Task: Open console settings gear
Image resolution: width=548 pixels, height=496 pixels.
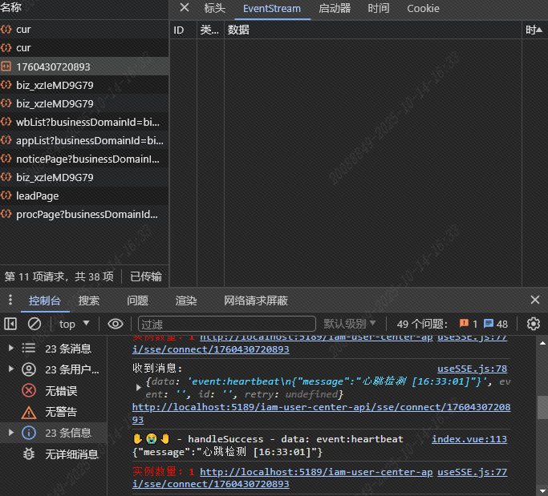Action: tap(534, 324)
